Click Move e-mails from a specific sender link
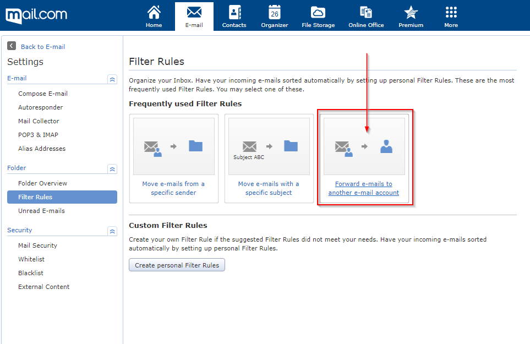The height and width of the screenshot is (344, 530). 173,188
